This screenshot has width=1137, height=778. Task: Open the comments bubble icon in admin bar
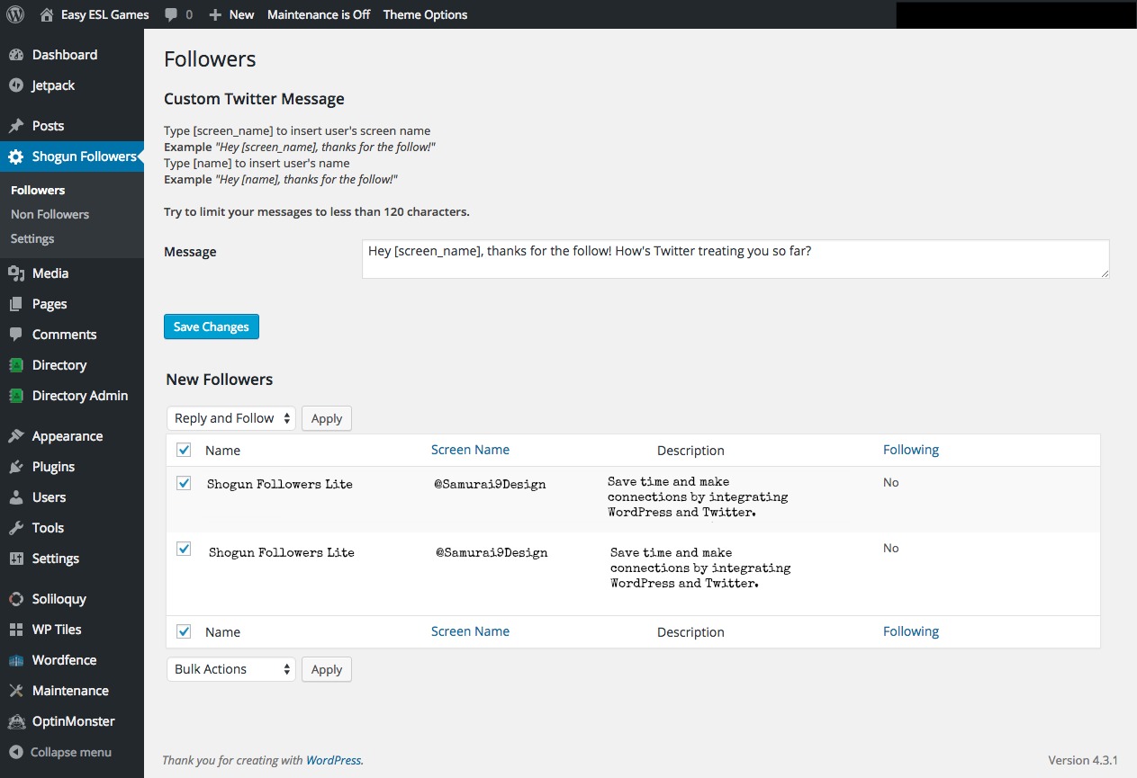(x=171, y=15)
